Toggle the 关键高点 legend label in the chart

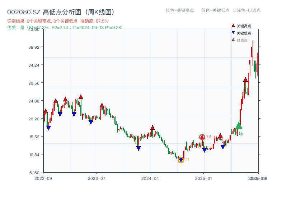click(244, 26)
